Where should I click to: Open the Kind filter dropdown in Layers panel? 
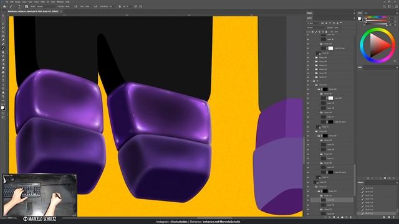313,23
